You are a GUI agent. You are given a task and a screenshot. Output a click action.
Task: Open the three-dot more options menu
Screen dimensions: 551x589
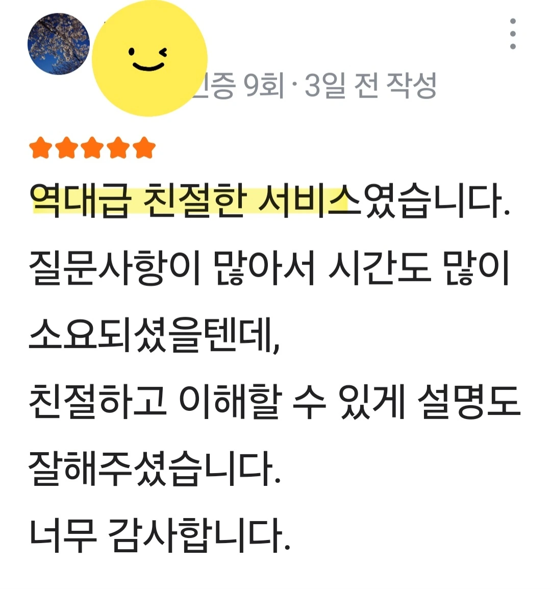[x=513, y=34]
